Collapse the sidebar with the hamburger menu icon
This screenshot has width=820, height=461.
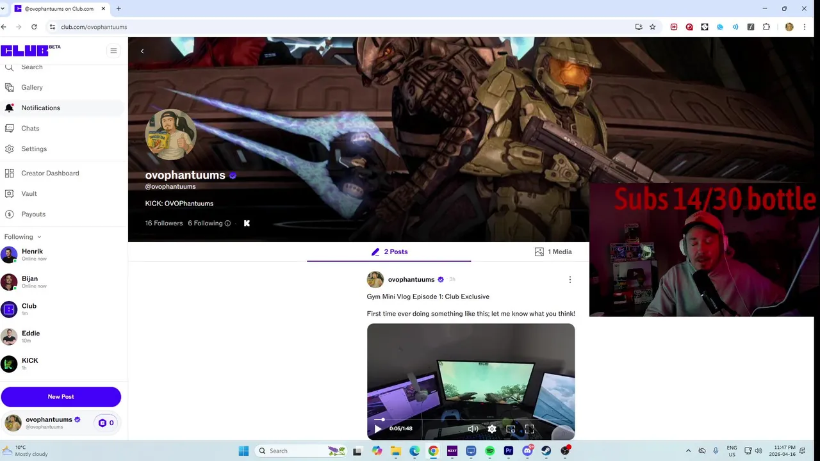(x=113, y=51)
